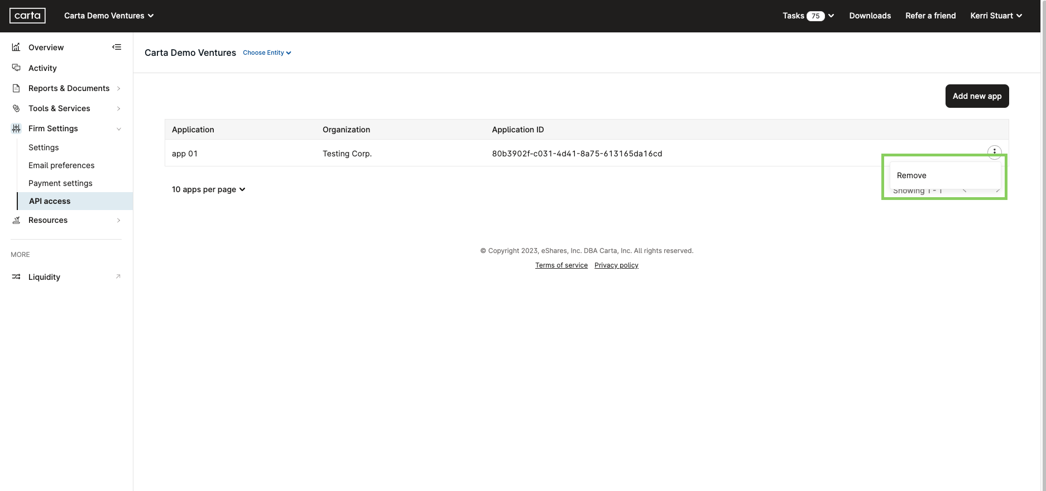This screenshot has width=1046, height=491.
Task: Click the Resources icon in sidebar
Action: [x=16, y=220]
